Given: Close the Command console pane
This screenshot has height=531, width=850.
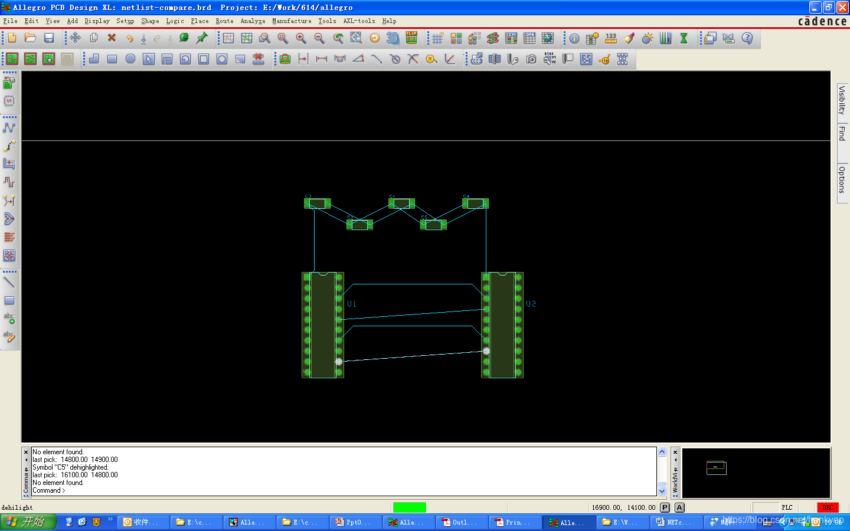Looking at the screenshot, I should click(x=26, y=453).
